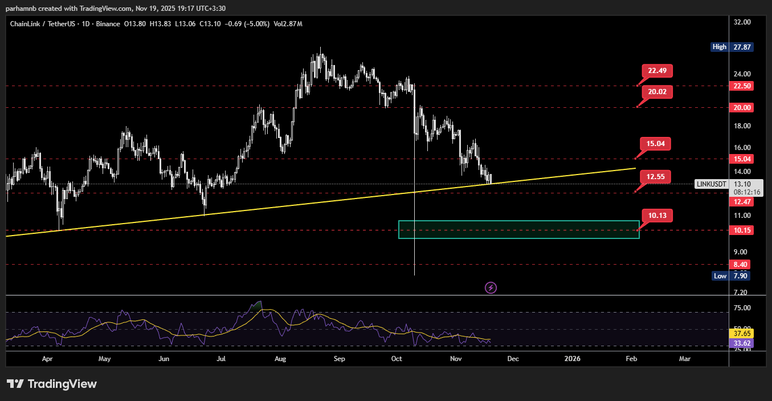This screenshot has height=401, width=772.
Task: Click the 13.10 current price label
Action: 742,184
